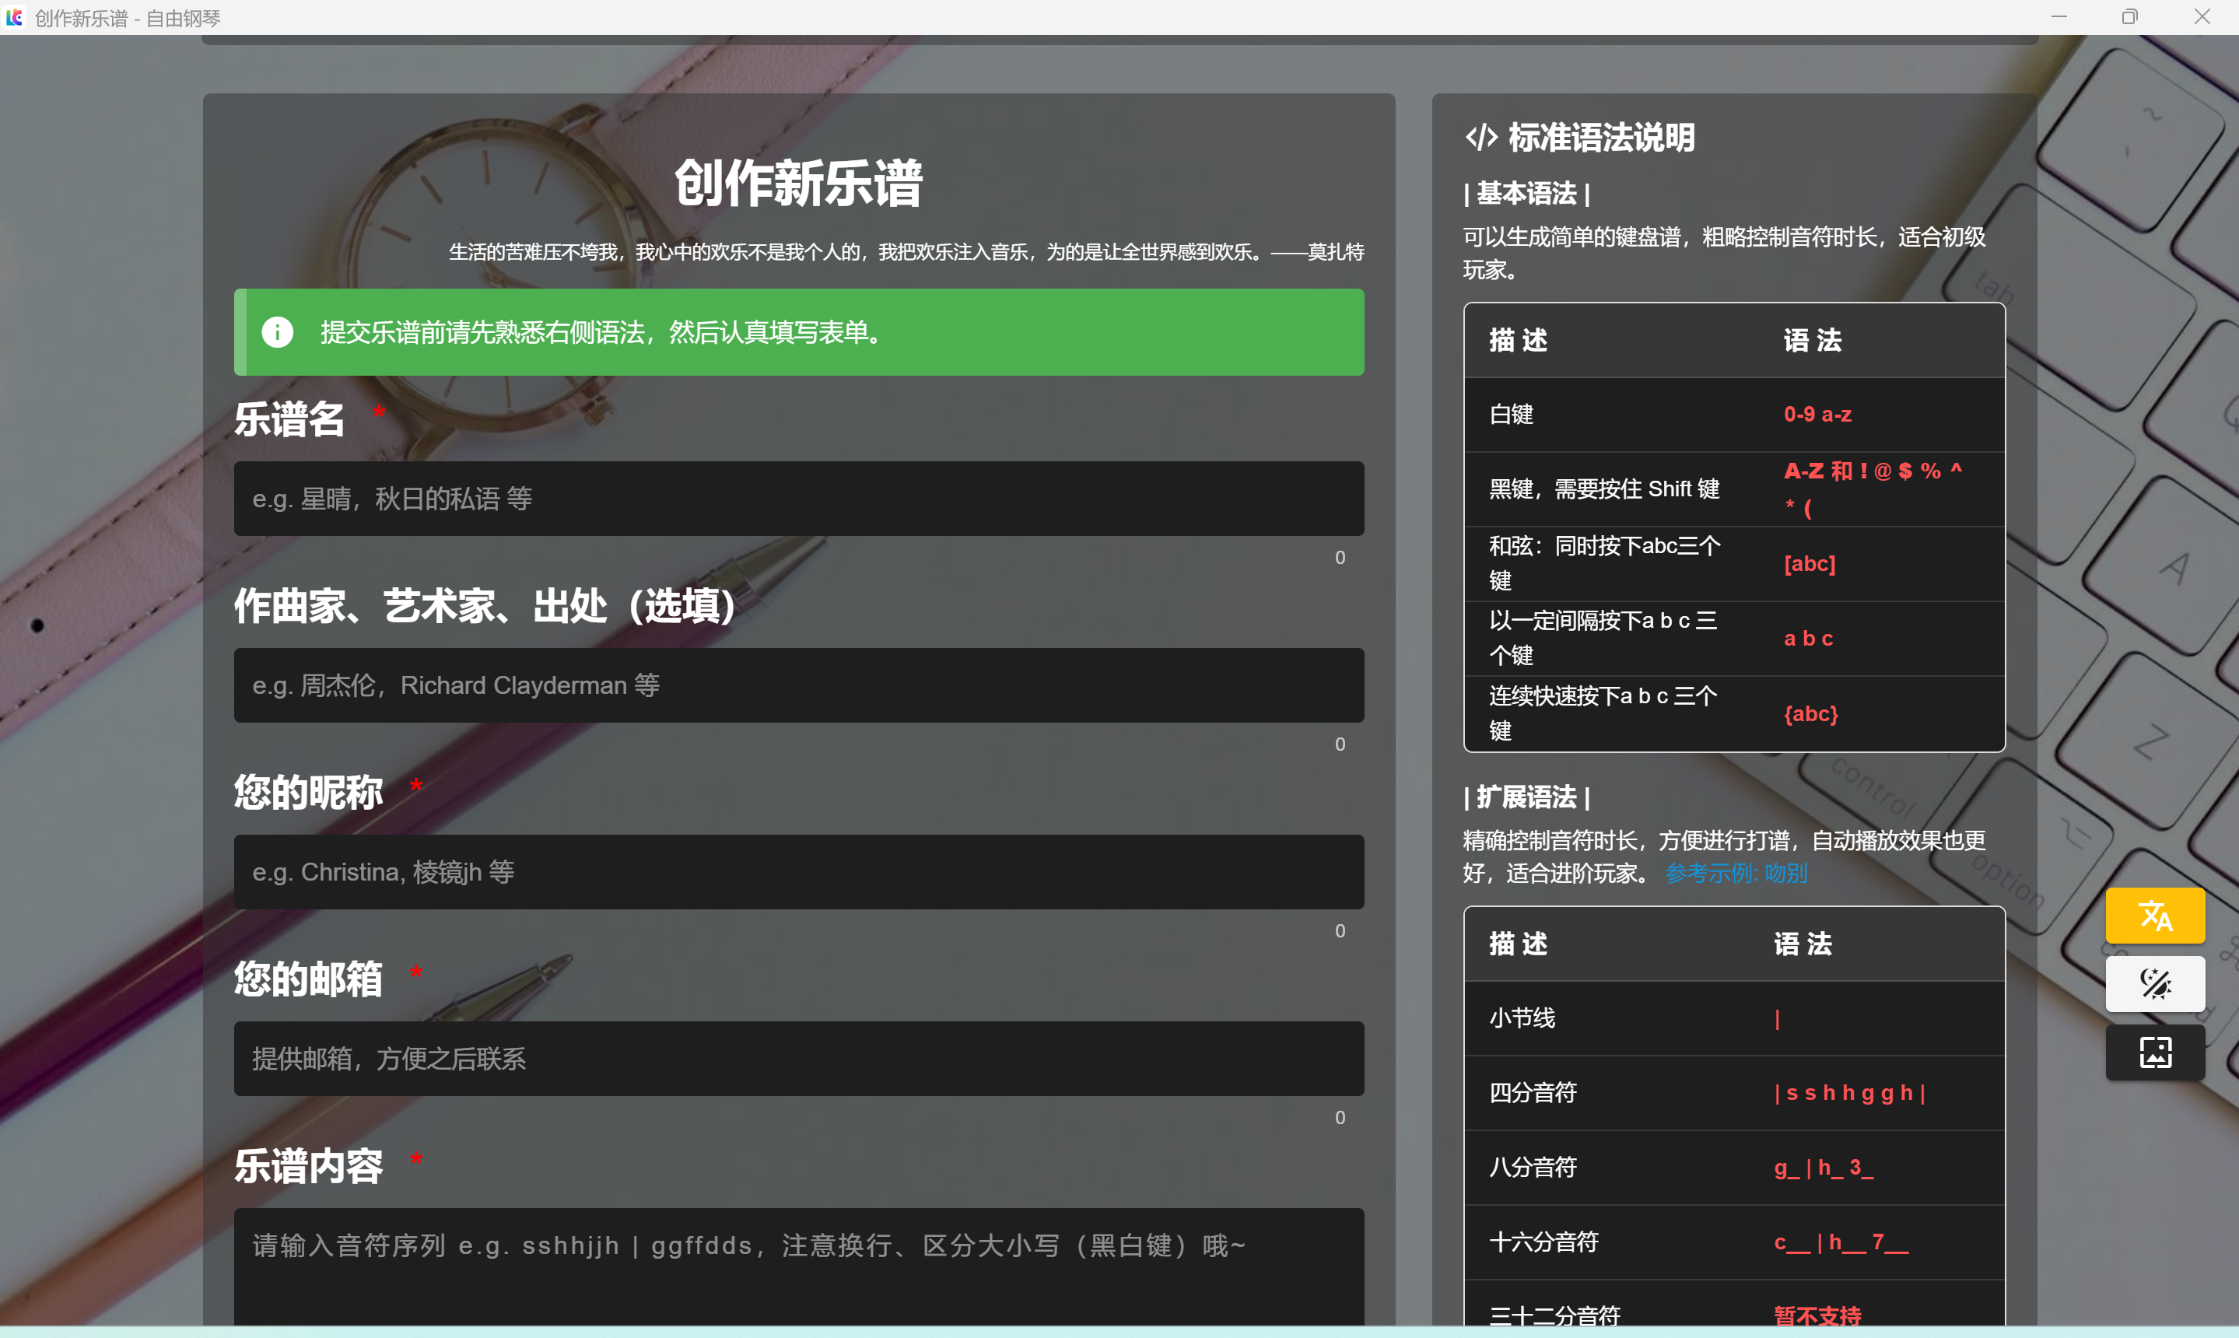This screenshot has height=1338, width=2239.
Task: Close the 自由钢琴 window
Action: coord(2202,17)
